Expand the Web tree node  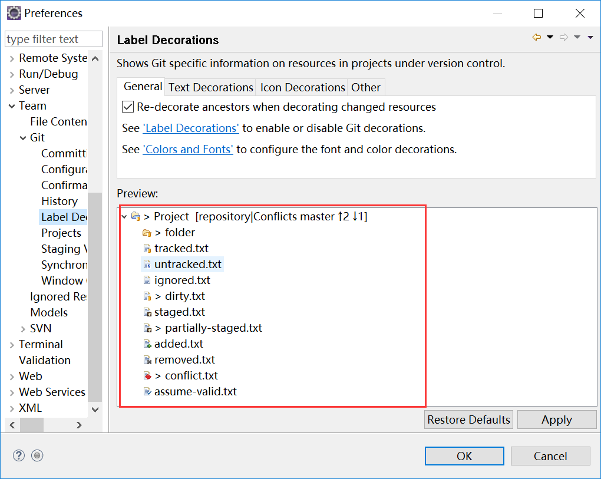(x=12, y=376)
